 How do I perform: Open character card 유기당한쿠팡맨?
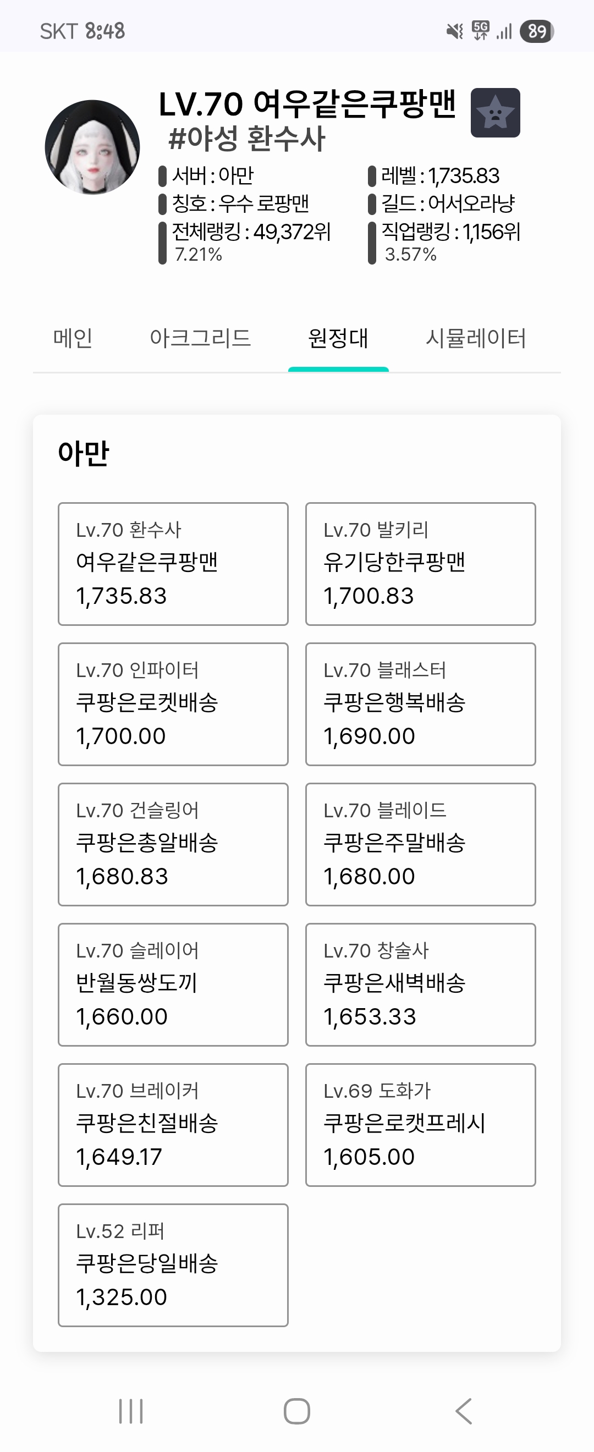[420, 564]
